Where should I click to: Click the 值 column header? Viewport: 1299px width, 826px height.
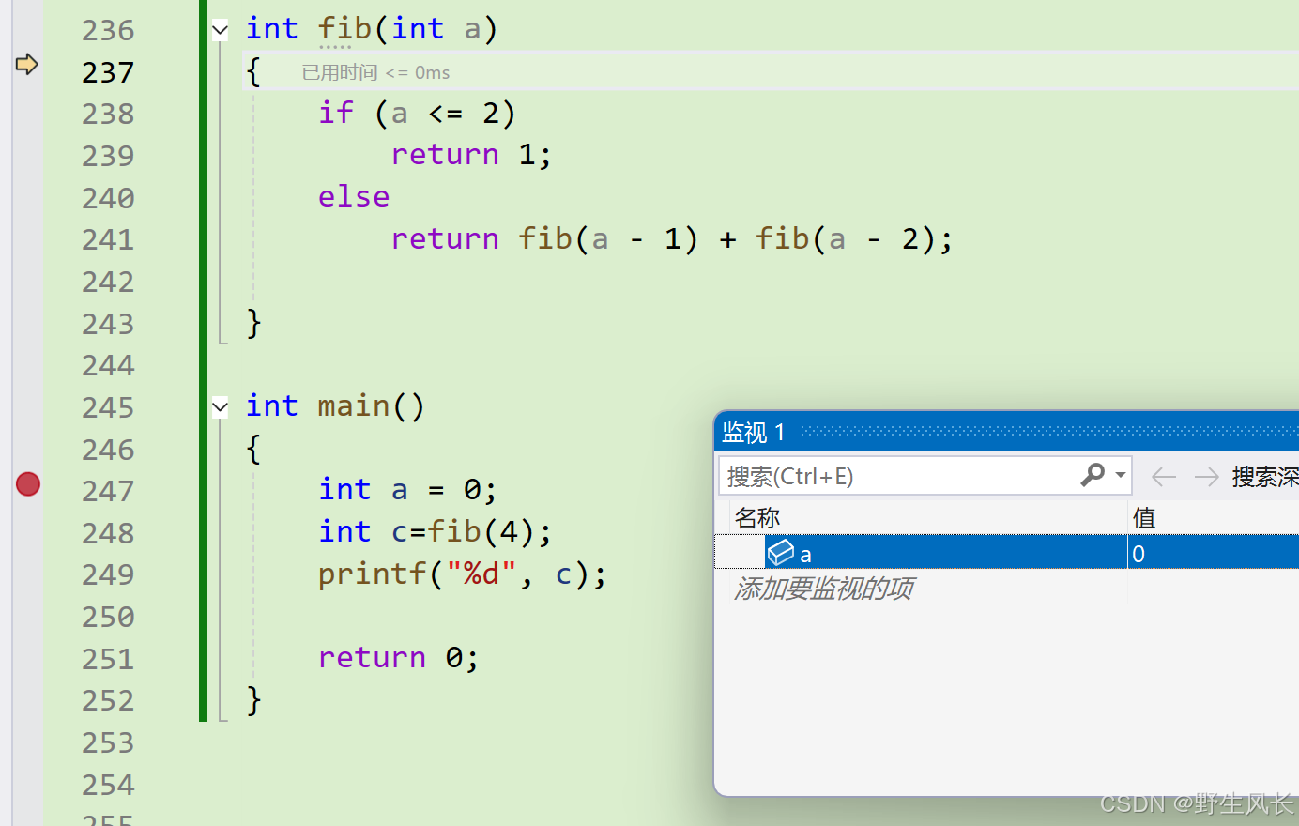pos(1213,517)
